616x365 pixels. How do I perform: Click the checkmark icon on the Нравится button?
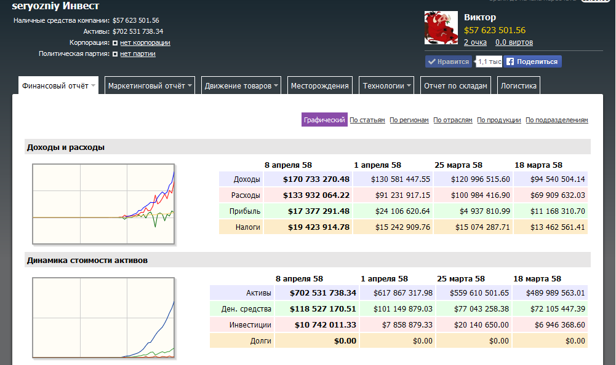431,61
